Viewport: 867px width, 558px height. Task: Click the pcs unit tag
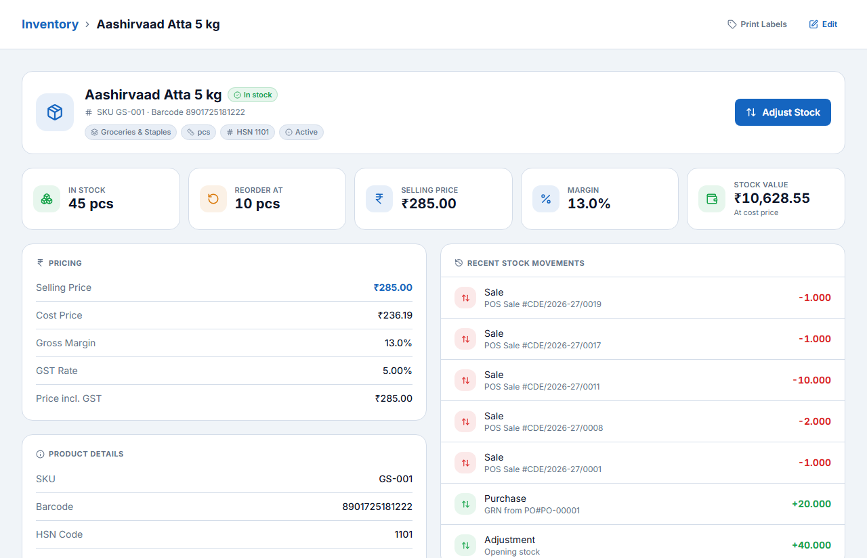coord(198,132)
